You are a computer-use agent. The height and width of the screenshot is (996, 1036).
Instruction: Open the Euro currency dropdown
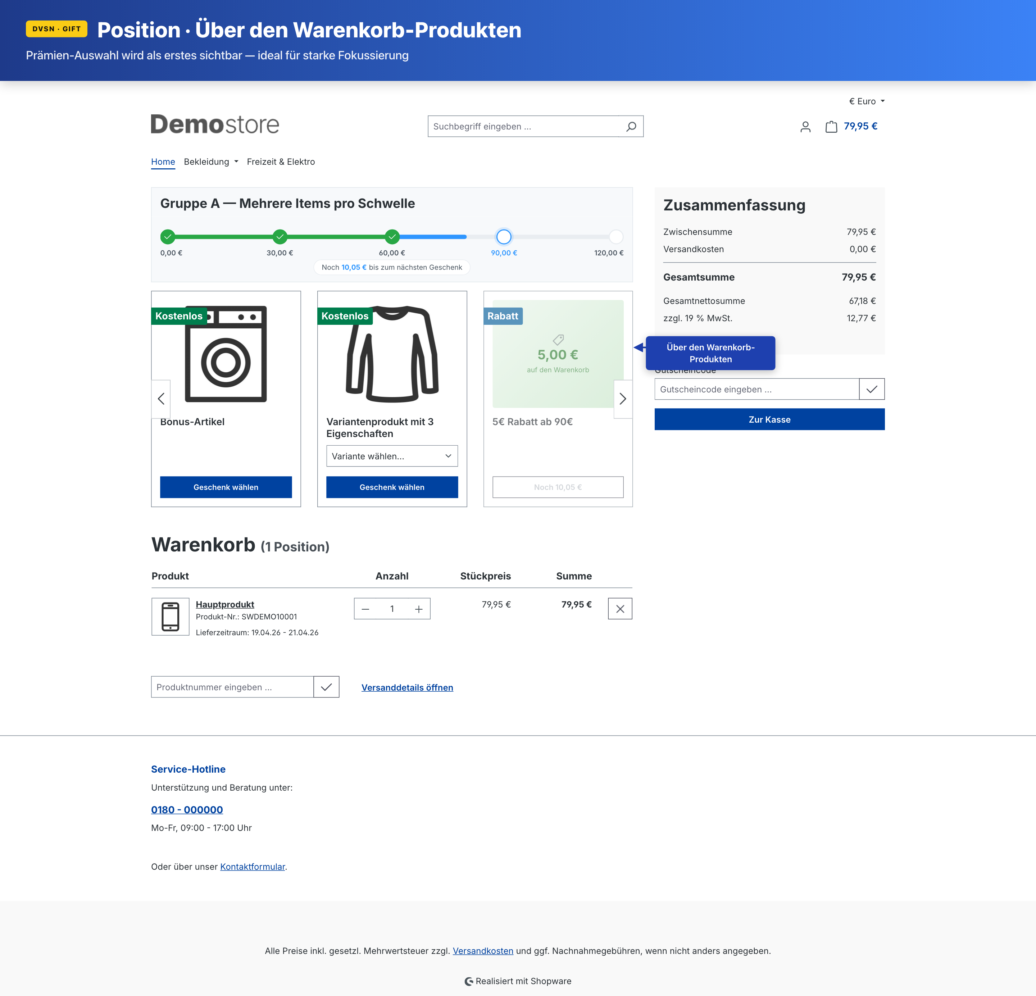pyautogui.click(x=866, y=101)
